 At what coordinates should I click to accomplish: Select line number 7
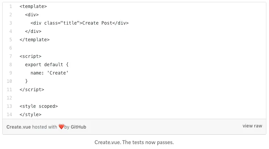11,56
